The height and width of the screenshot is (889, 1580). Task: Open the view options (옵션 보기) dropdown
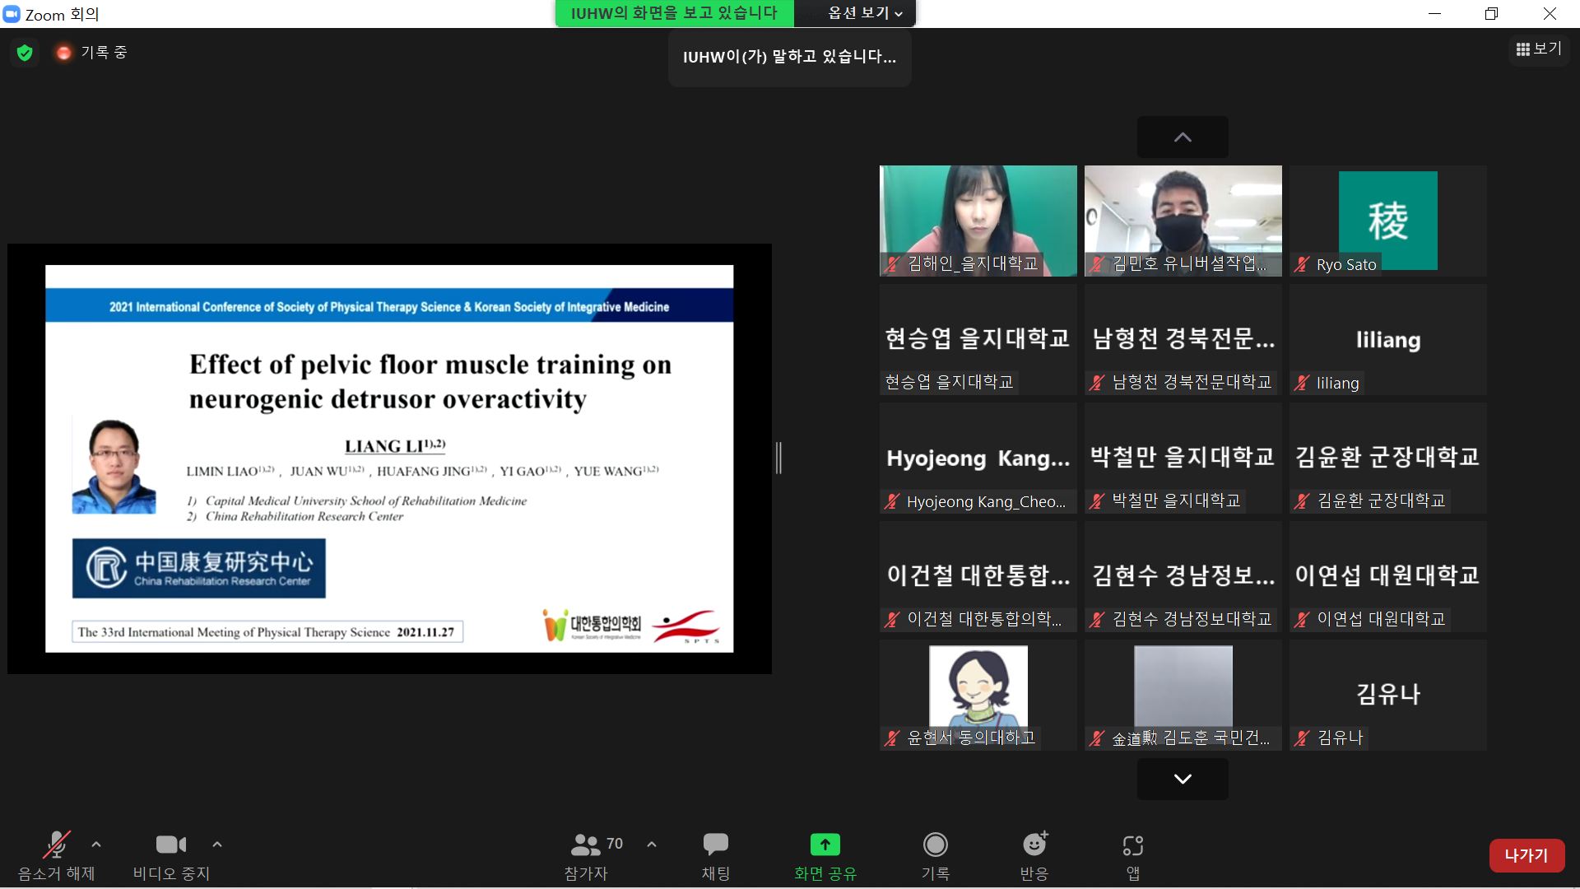pyautogui.click(x=864, y=13)
